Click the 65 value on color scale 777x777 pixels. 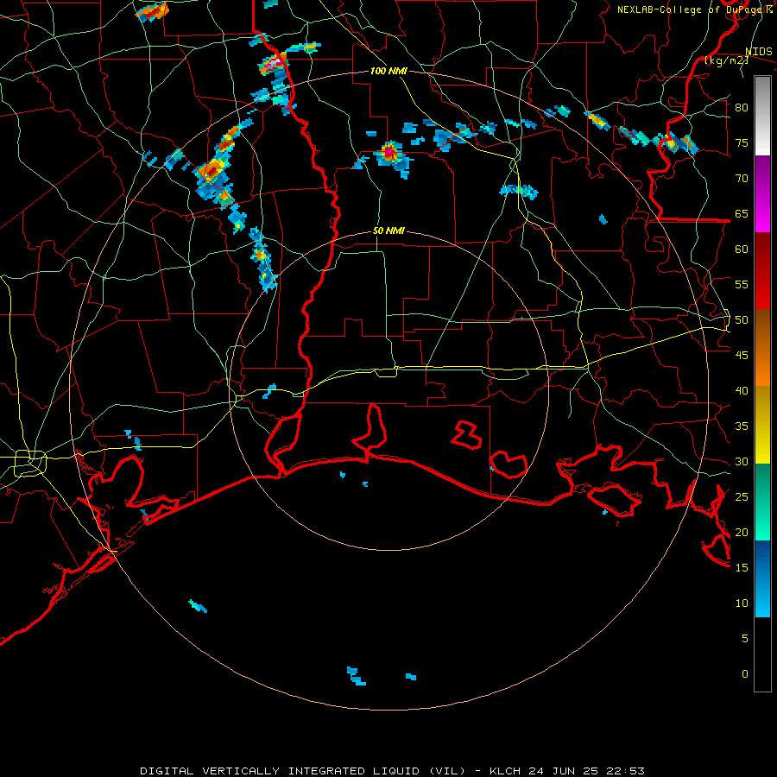742,213
